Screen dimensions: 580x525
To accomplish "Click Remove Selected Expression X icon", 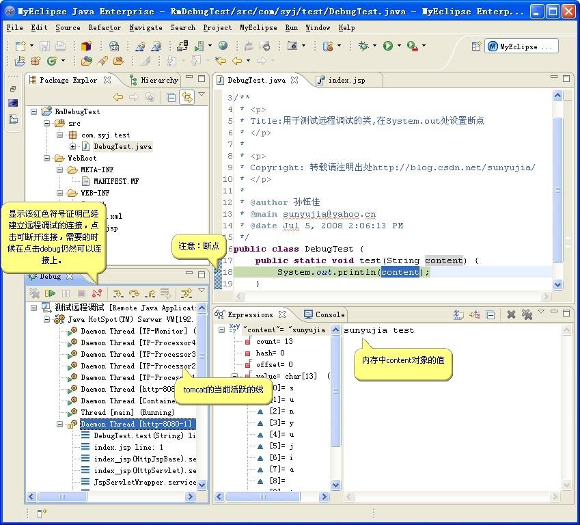I will (511, 314).
